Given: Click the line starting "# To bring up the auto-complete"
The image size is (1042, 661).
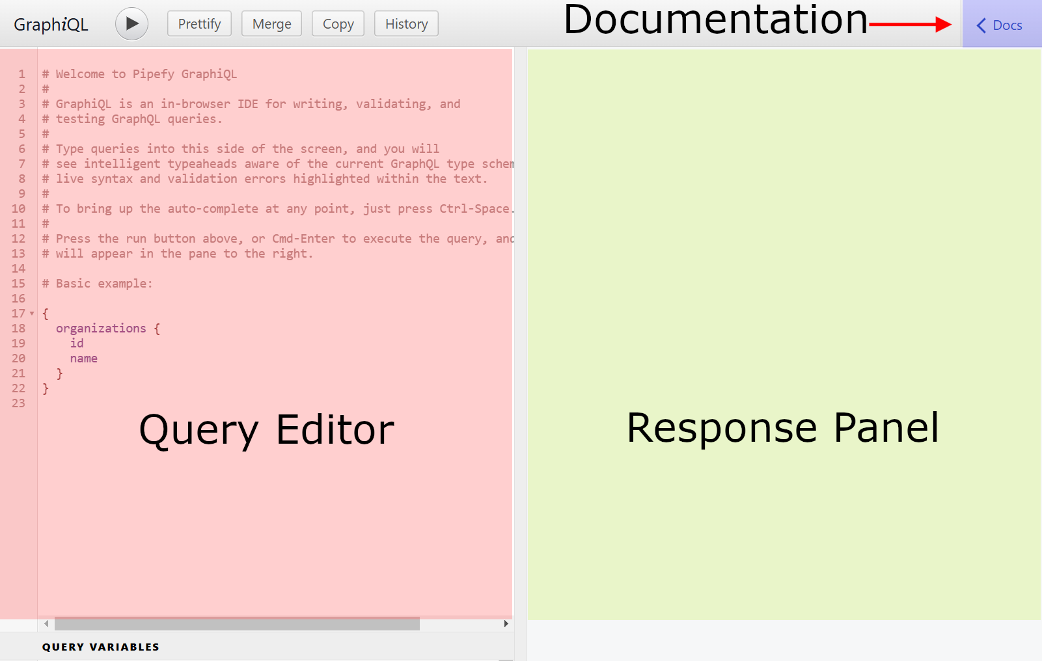Looking at the screenshot, I should point(279,209).
